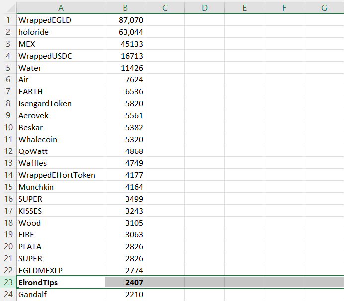Click cell containing WrappedUSDC
The height and width of the screenshot is (301, 344).
(61, 56)
